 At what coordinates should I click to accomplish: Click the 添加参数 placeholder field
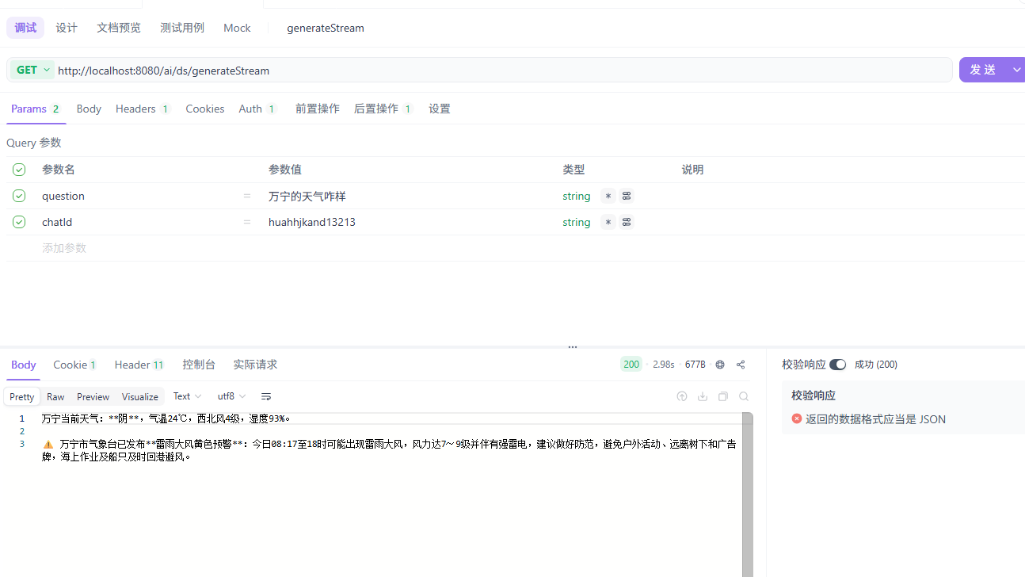click(64, 248)
